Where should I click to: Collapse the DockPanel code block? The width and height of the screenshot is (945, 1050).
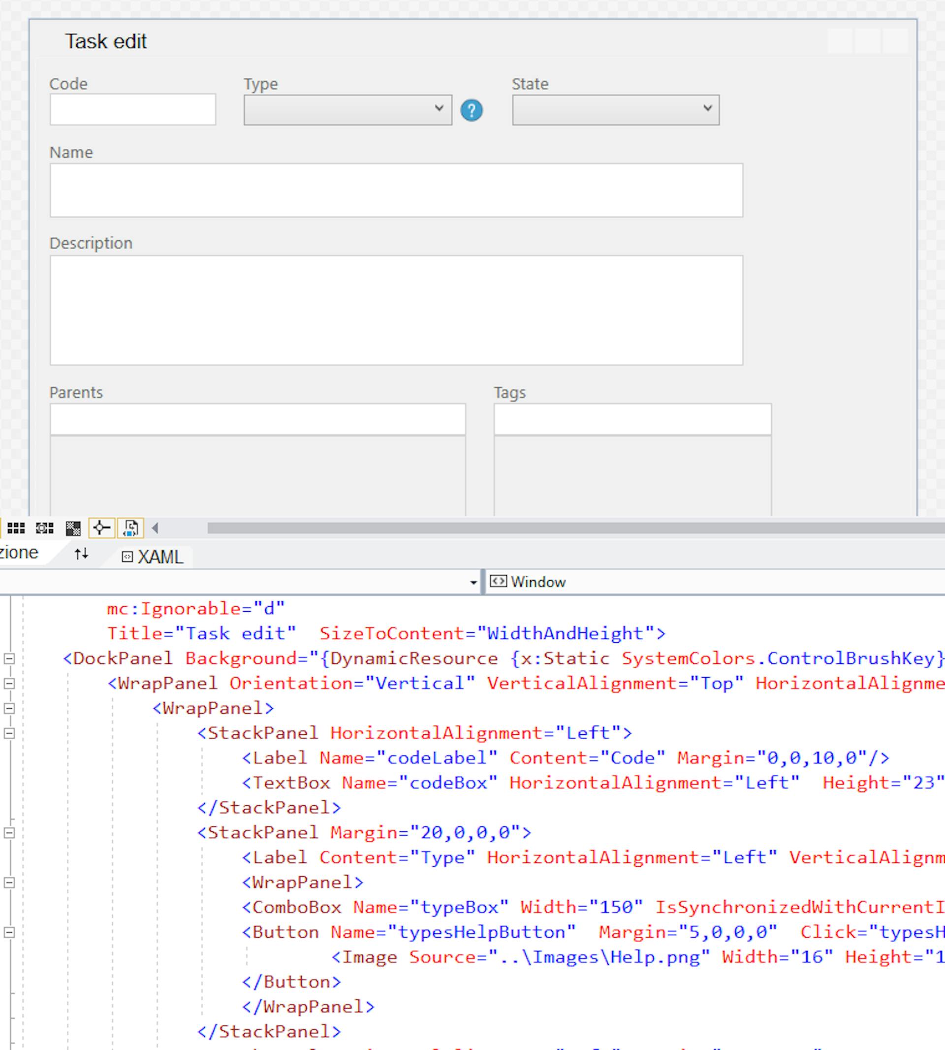point(9,659)
